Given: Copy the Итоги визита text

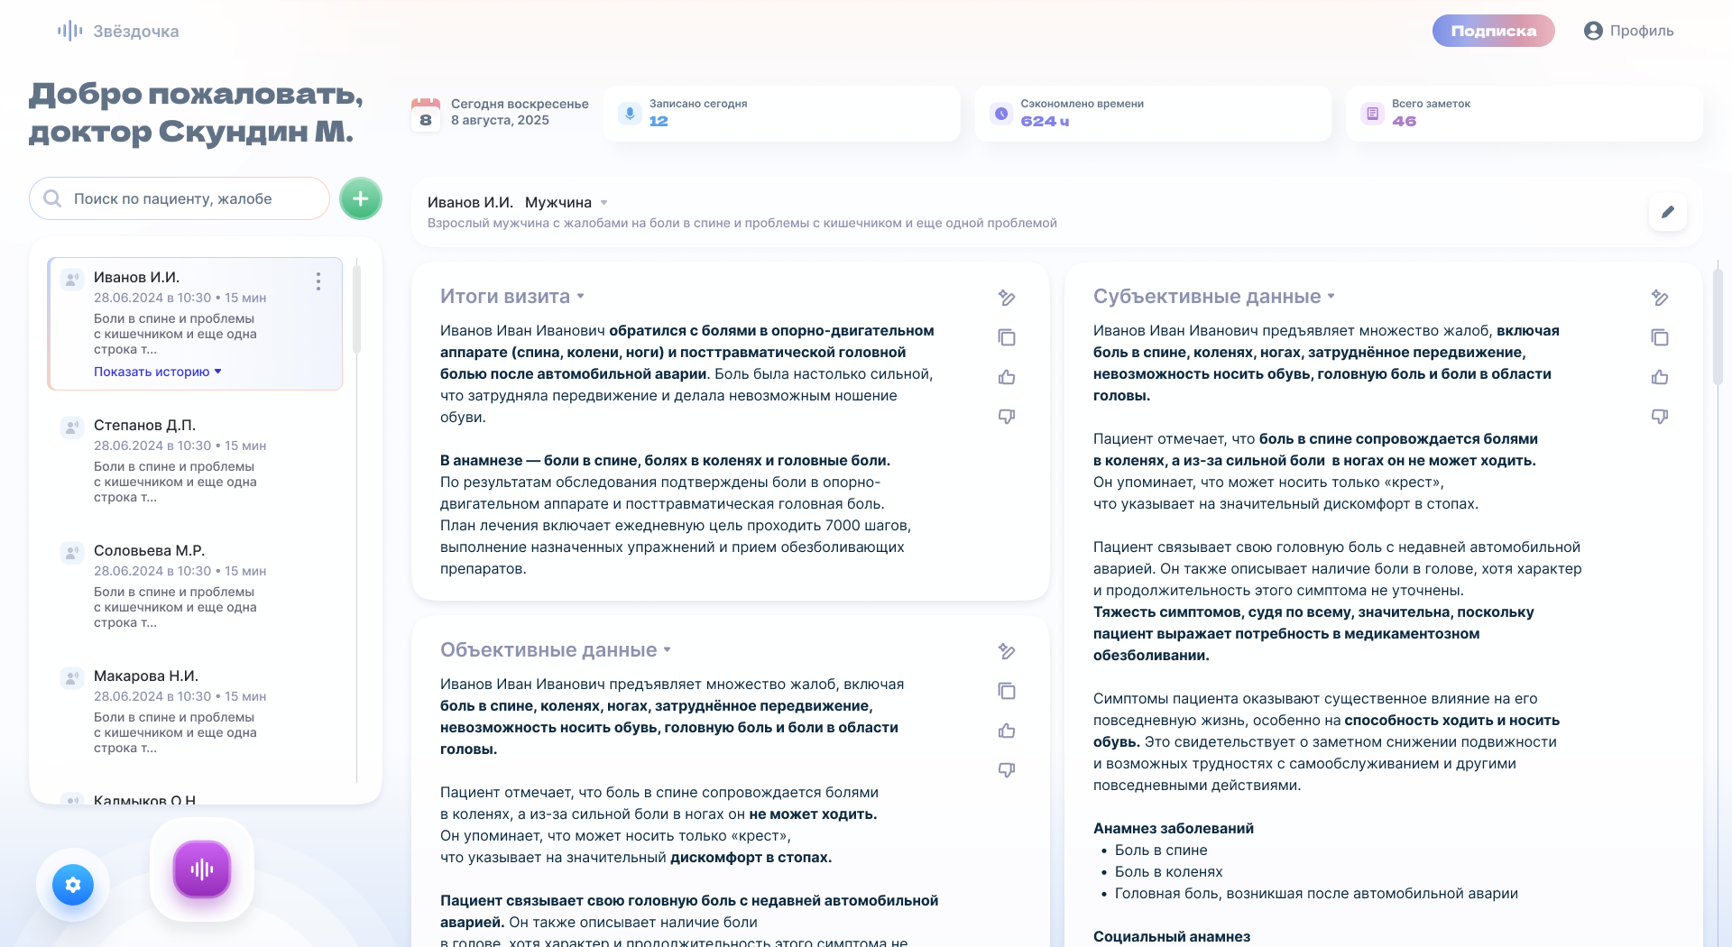Looking at the screenshot, I should click(1007, 337).
